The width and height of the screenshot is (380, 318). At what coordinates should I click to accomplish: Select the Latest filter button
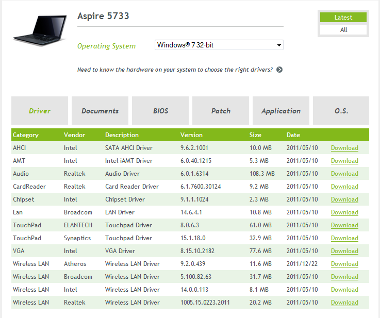point(343,18)
